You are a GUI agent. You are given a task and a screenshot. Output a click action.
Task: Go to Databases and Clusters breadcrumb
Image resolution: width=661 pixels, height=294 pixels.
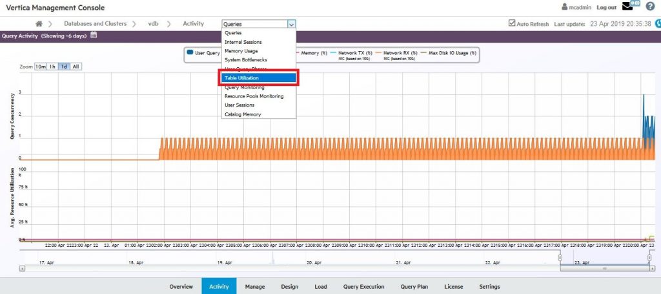pyautogui.click(x=94, y=24)
